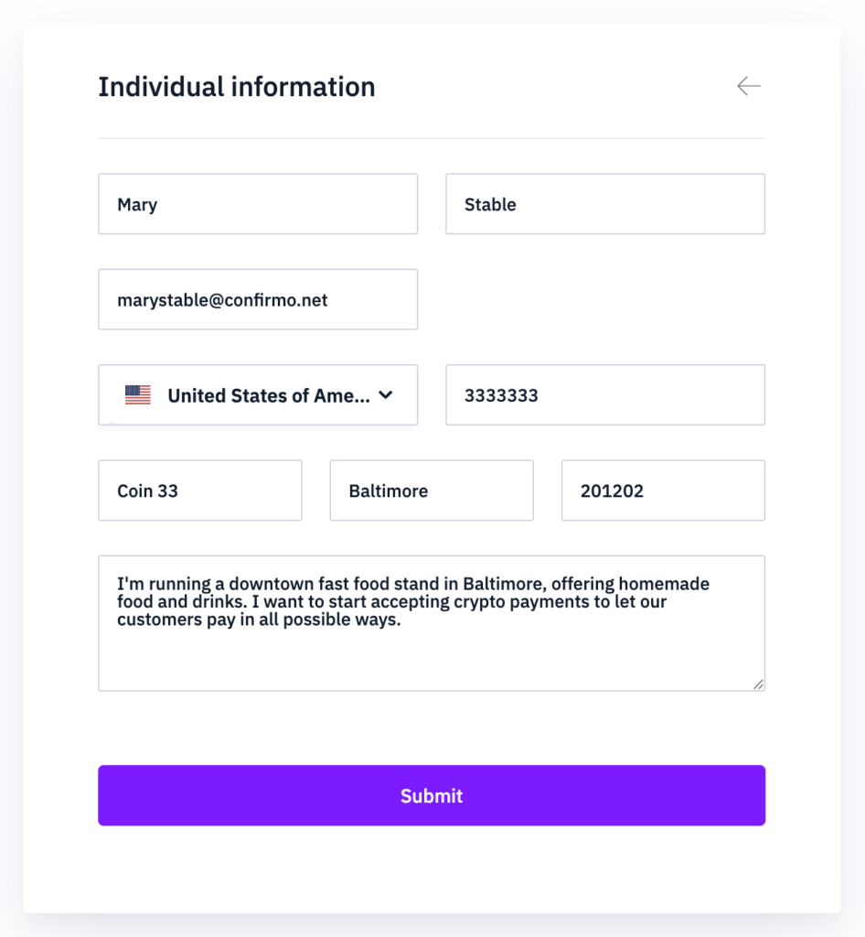Select the zip code field 201202
The height and width of the screenshot is (937, 865).
pos(662,490)
